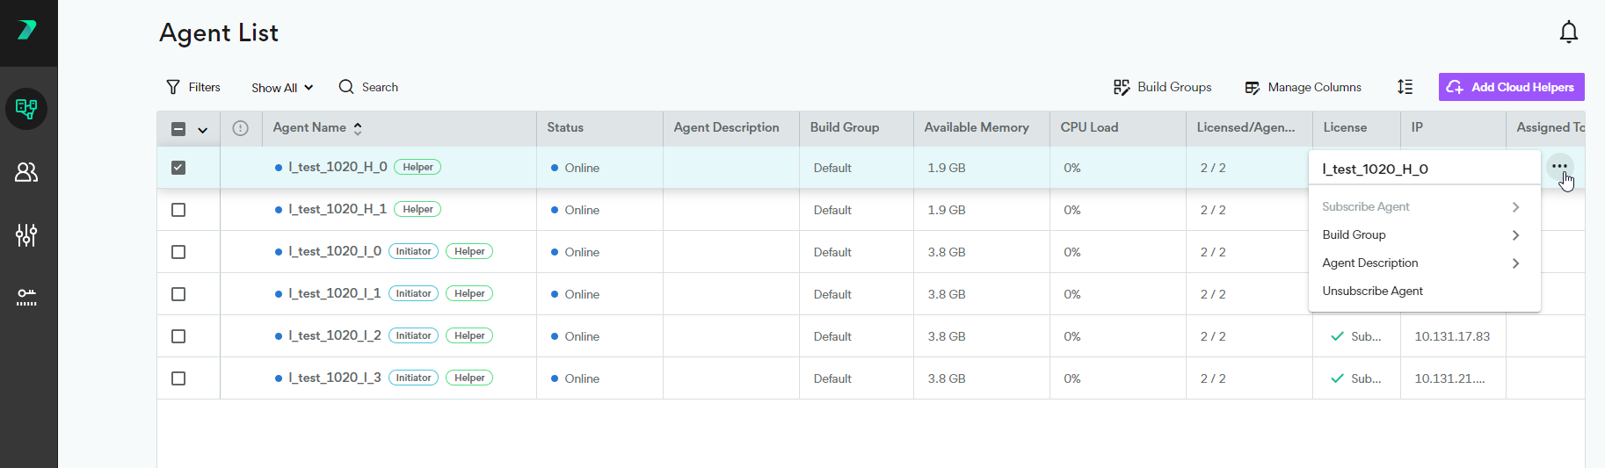Click the row height density icon
Viewport: 1605px width, 468px height.
[1405, 87]
